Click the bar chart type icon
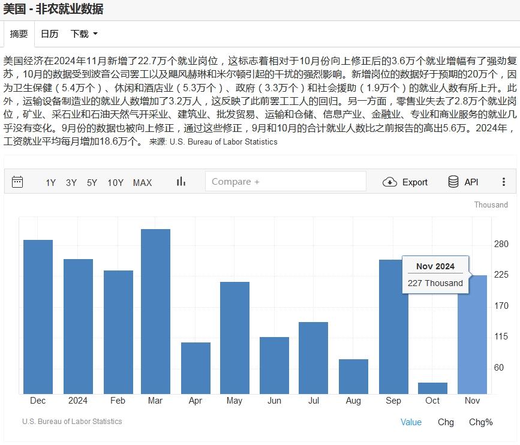Viewport: 520px width, 445px height. click(x=181, y=182)
